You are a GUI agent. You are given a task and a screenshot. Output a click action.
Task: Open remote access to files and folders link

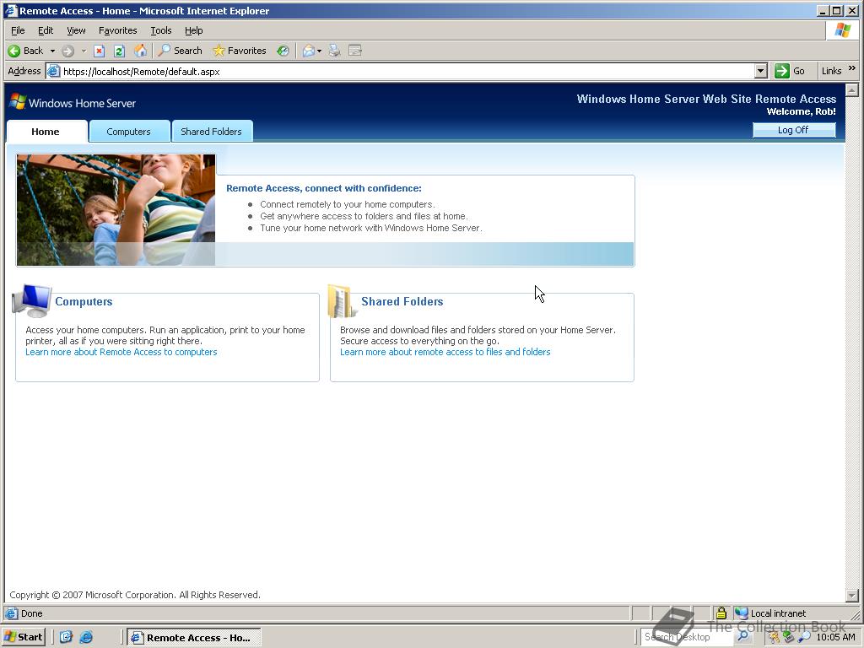445,352
